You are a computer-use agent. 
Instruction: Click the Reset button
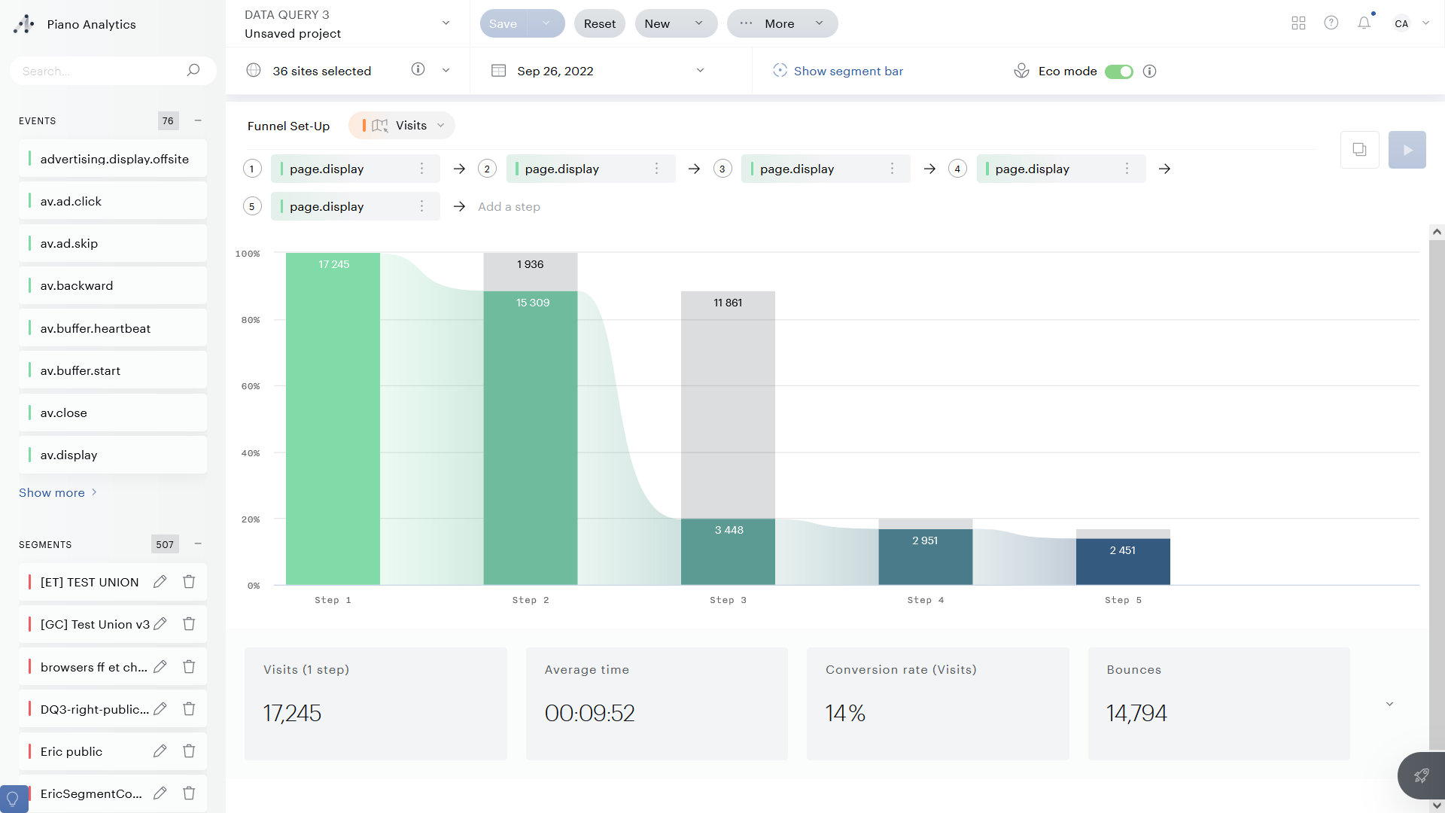tap(599, 23)
